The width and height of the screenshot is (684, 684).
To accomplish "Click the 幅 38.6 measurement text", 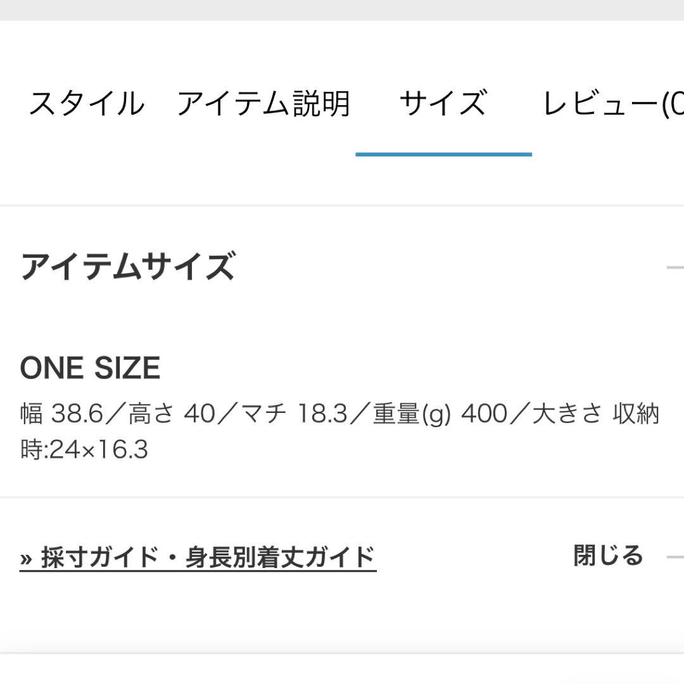I will pyautogui.click(x=62, y=415).
